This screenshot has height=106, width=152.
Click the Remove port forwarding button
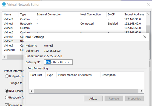click(x=114, y=99)
